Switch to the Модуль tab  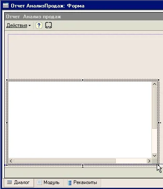tap(49, 182)
